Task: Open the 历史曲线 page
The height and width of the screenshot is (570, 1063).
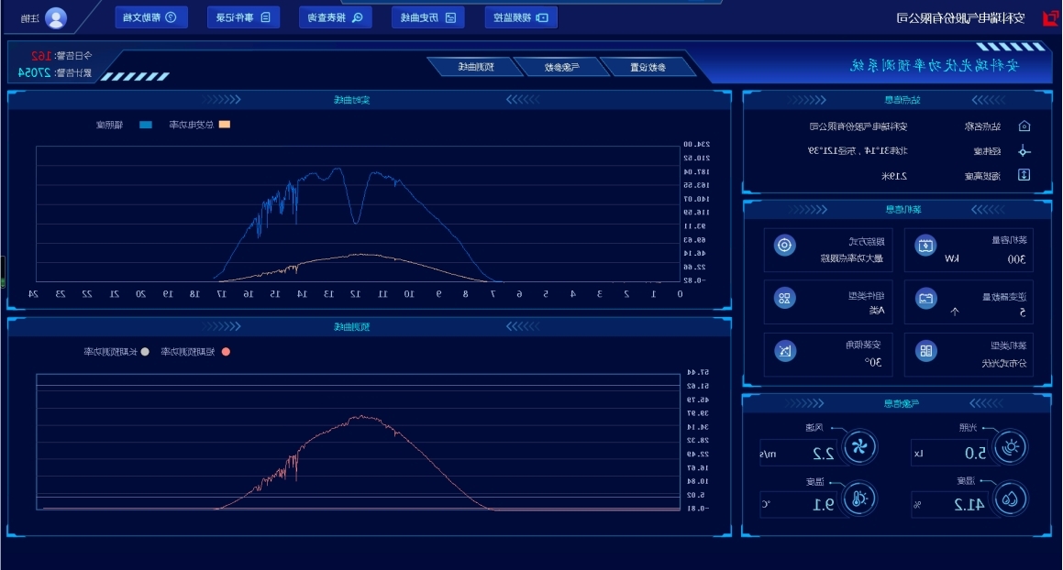Action: 428,17
